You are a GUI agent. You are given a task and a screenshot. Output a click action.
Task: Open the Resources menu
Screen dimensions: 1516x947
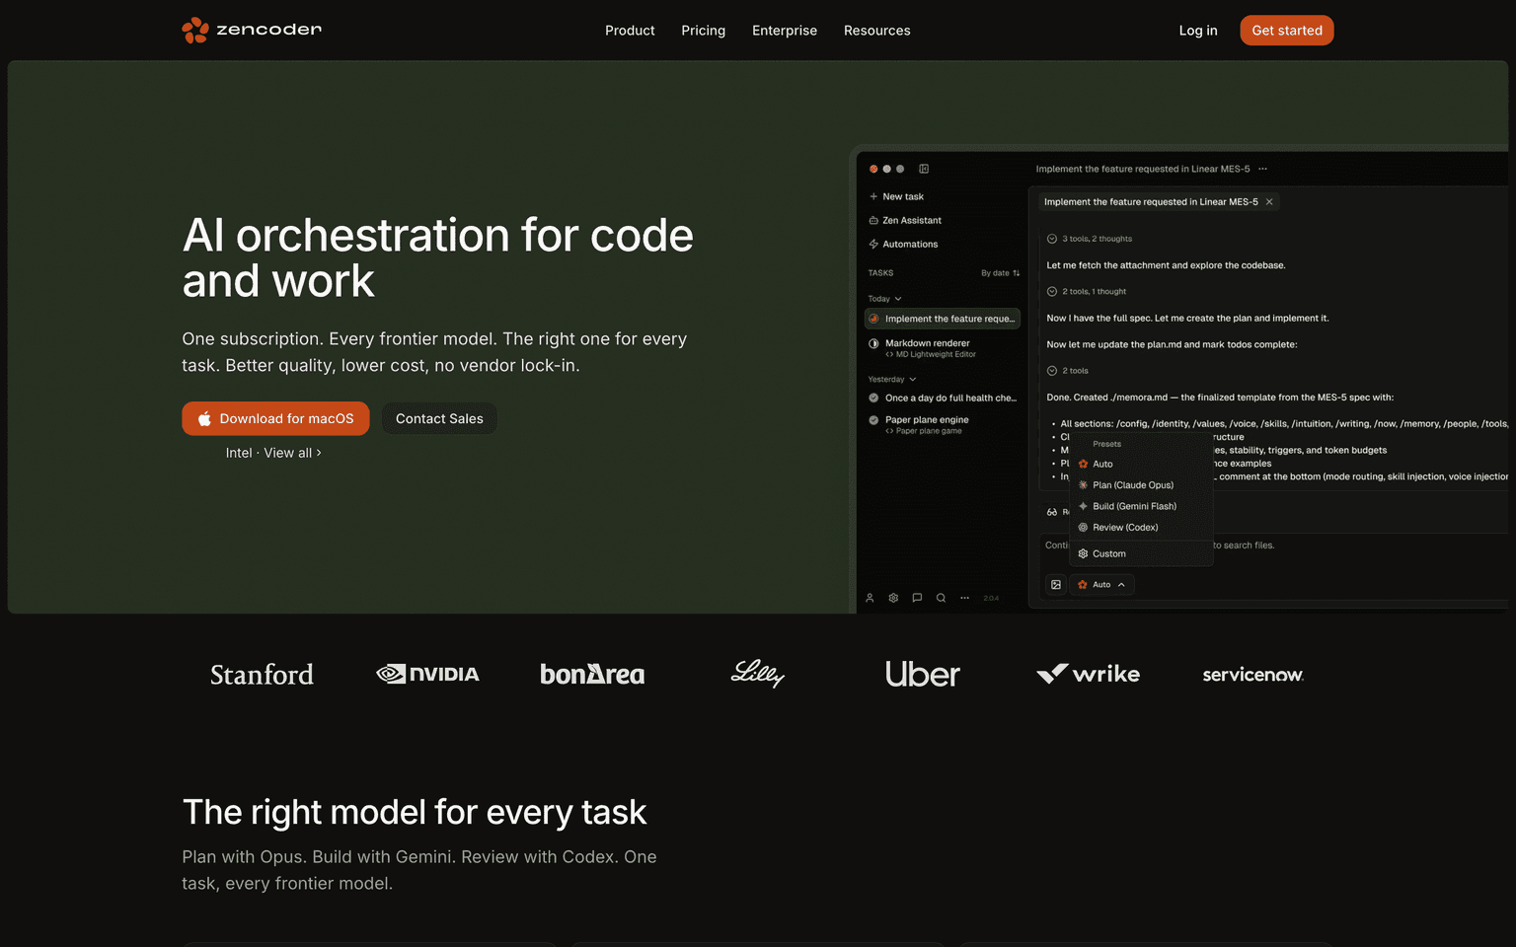point(877,31)
